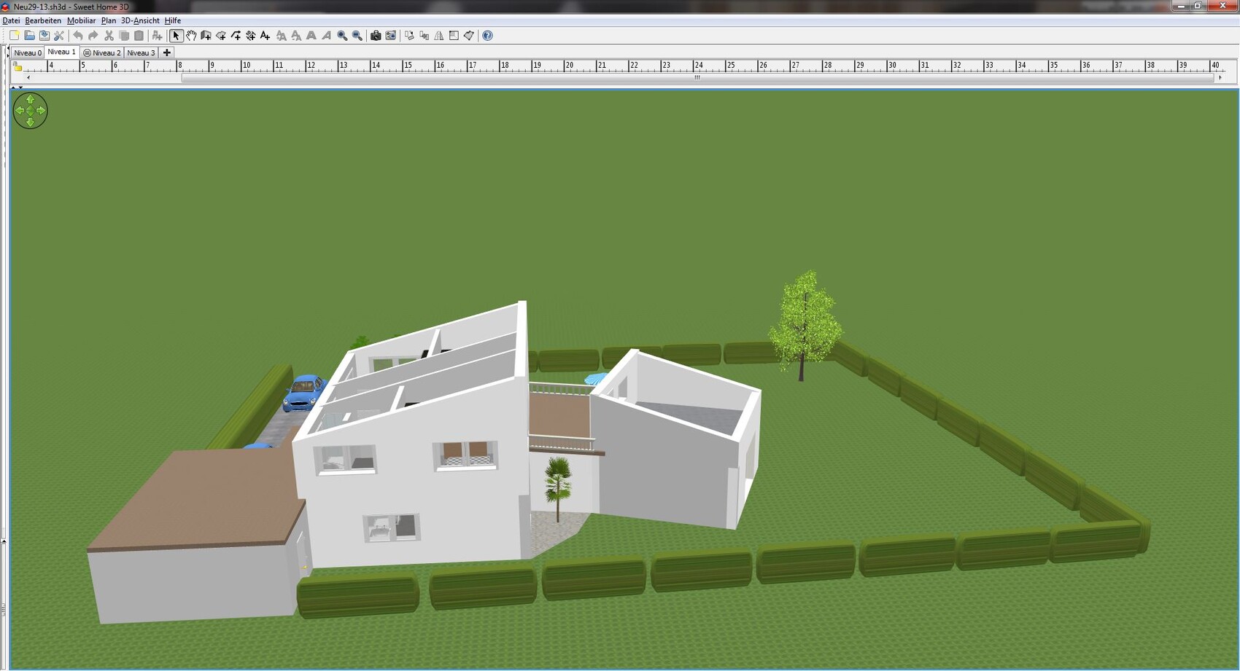
Task: Open help via the blue question mark
Action: tap(488, 36)
